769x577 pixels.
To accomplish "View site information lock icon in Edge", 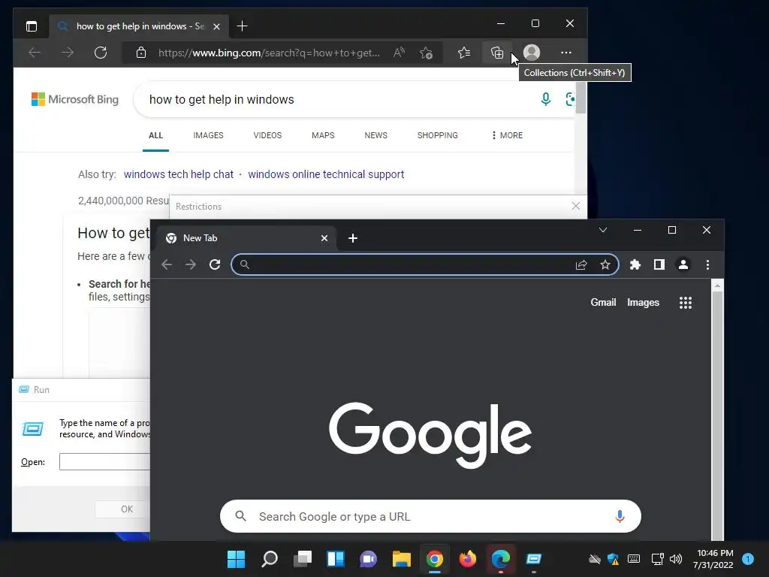I will 141,53.
